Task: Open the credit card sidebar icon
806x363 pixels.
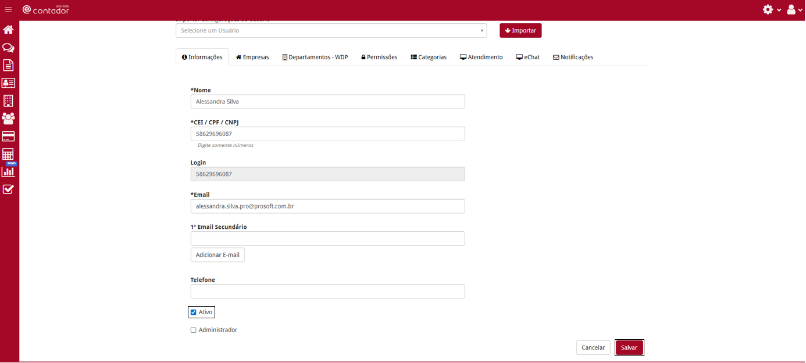Action: click(x=8, y=136)
